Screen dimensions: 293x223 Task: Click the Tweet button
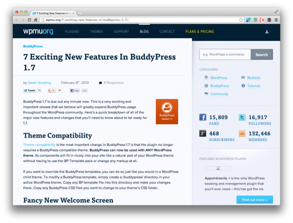(x=29, y=90)
